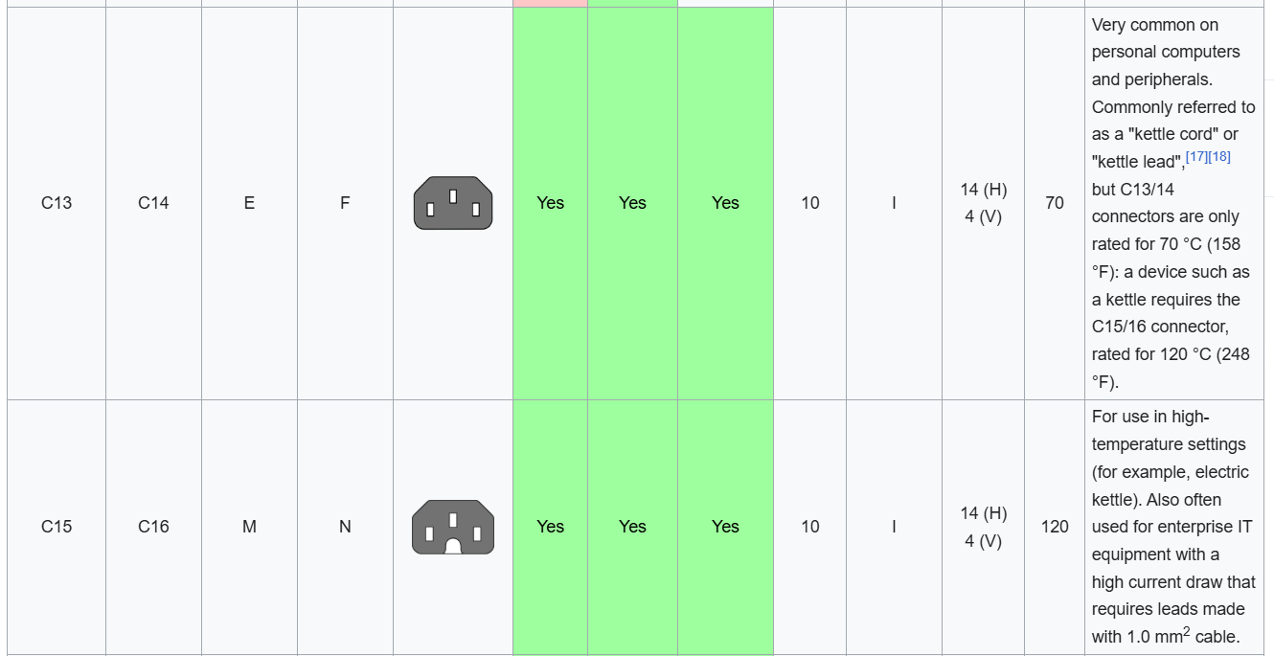Open citation reference [17]

1196,156
